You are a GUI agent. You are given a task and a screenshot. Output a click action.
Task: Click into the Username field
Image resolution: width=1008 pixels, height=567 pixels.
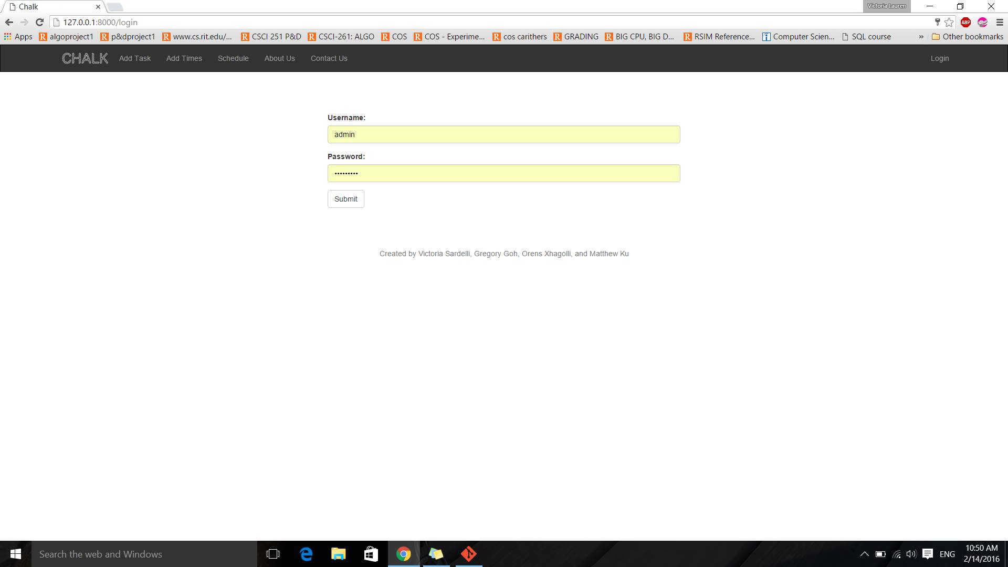(503, 134)
